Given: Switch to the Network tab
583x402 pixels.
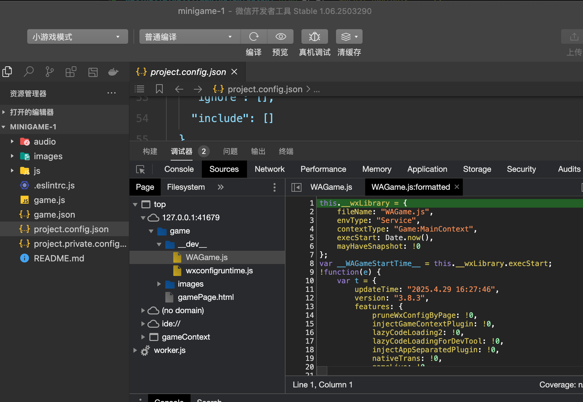Looking at the screenshot, I should pyautogui.click(x=269, y=169).
